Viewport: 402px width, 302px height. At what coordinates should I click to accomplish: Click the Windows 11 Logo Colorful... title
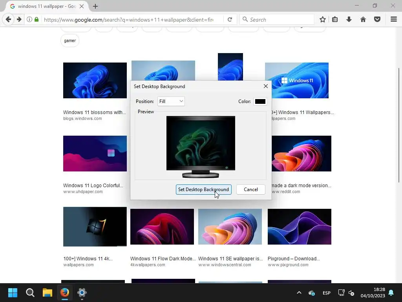tap(93, 186)
